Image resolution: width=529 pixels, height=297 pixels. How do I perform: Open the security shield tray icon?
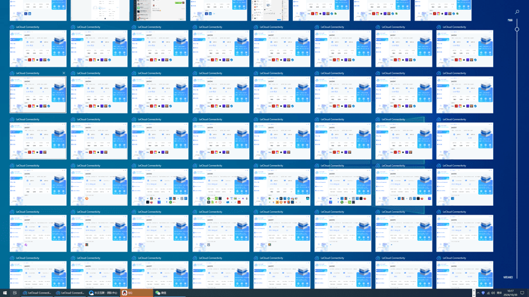[x=483, y=293]
